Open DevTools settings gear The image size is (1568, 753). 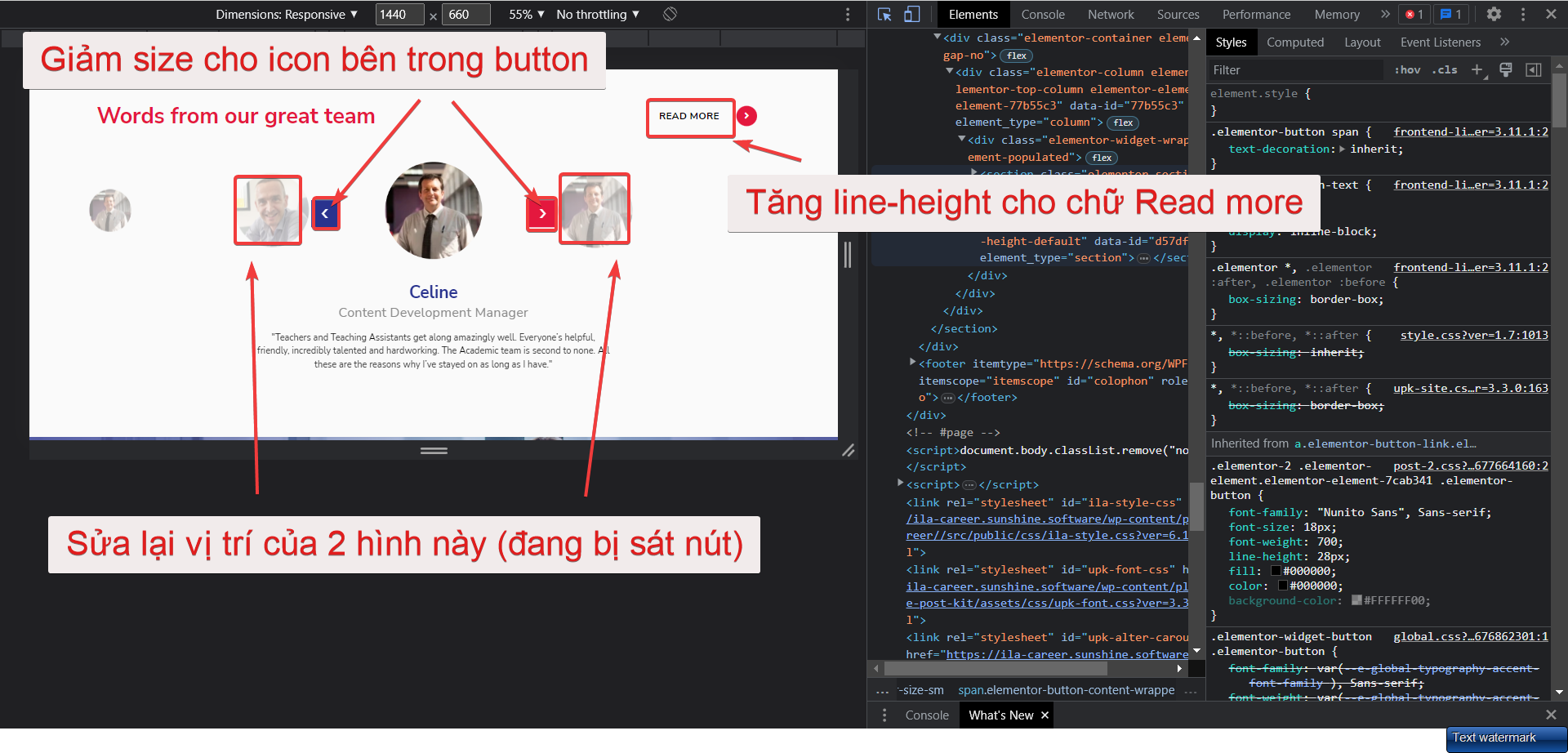click(x=1494, y=14)
